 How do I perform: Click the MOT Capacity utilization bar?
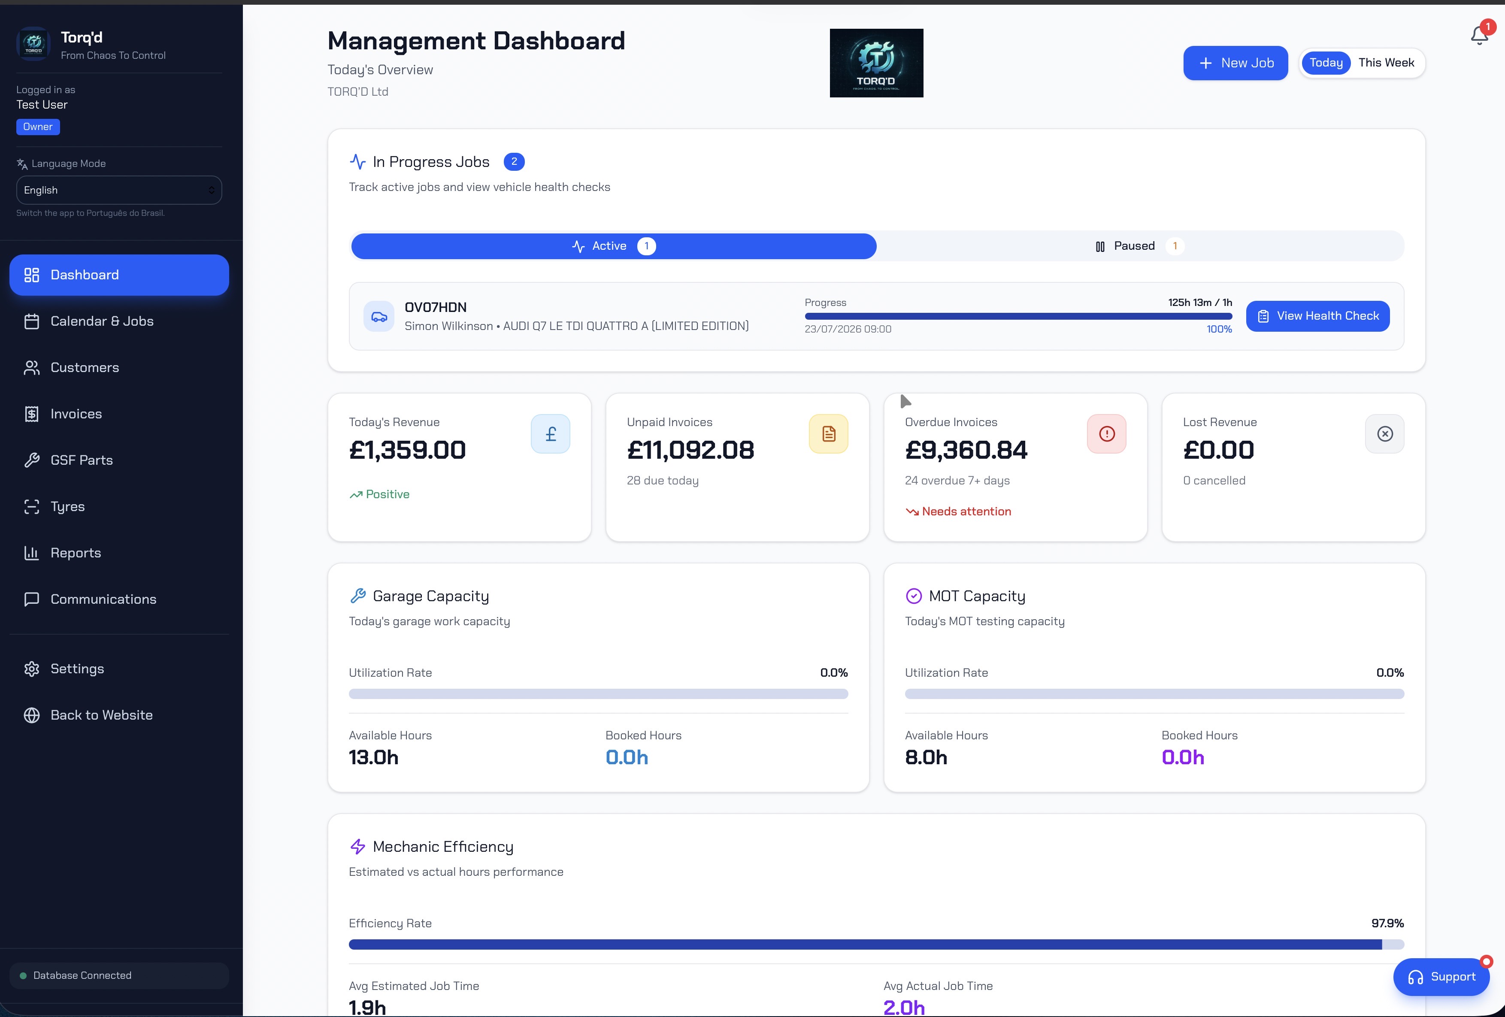coord(1155,694)
